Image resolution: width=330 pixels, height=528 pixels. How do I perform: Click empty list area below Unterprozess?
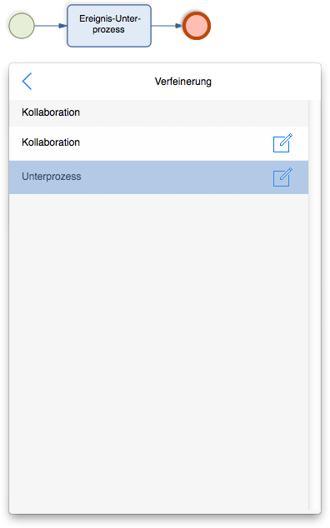point(158,351)
